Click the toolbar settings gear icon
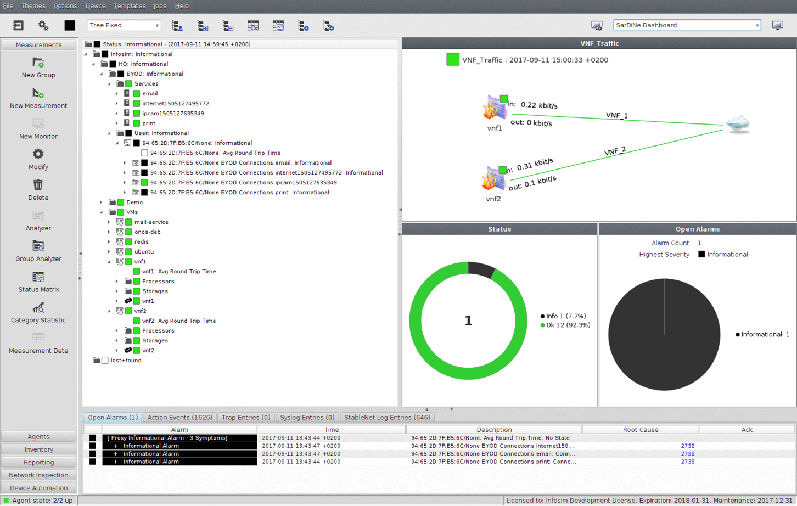 43,25
